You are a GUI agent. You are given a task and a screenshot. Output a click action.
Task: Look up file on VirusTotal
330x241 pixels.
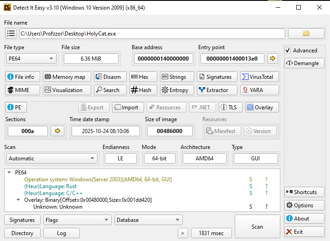tap(259, 77)
